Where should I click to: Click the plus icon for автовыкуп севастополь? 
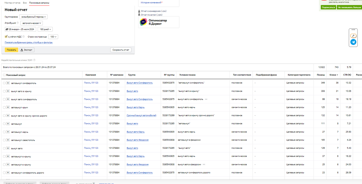pyautogui.click(x=8, y=140)
